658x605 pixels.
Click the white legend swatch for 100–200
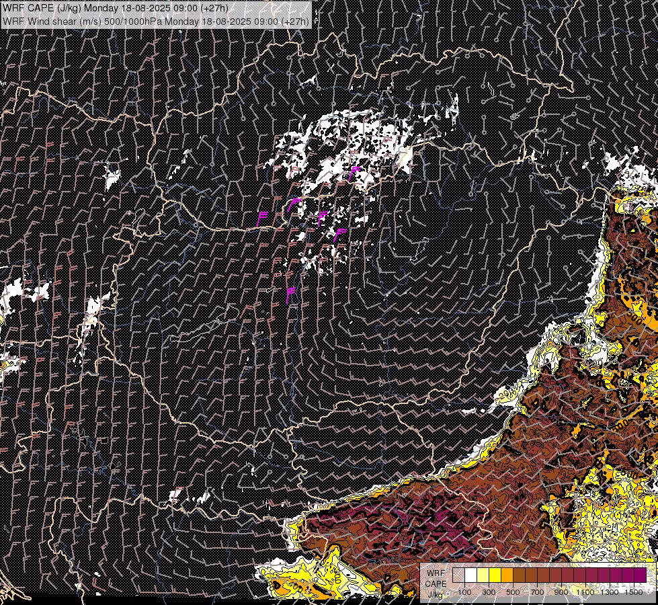point(471,575)
